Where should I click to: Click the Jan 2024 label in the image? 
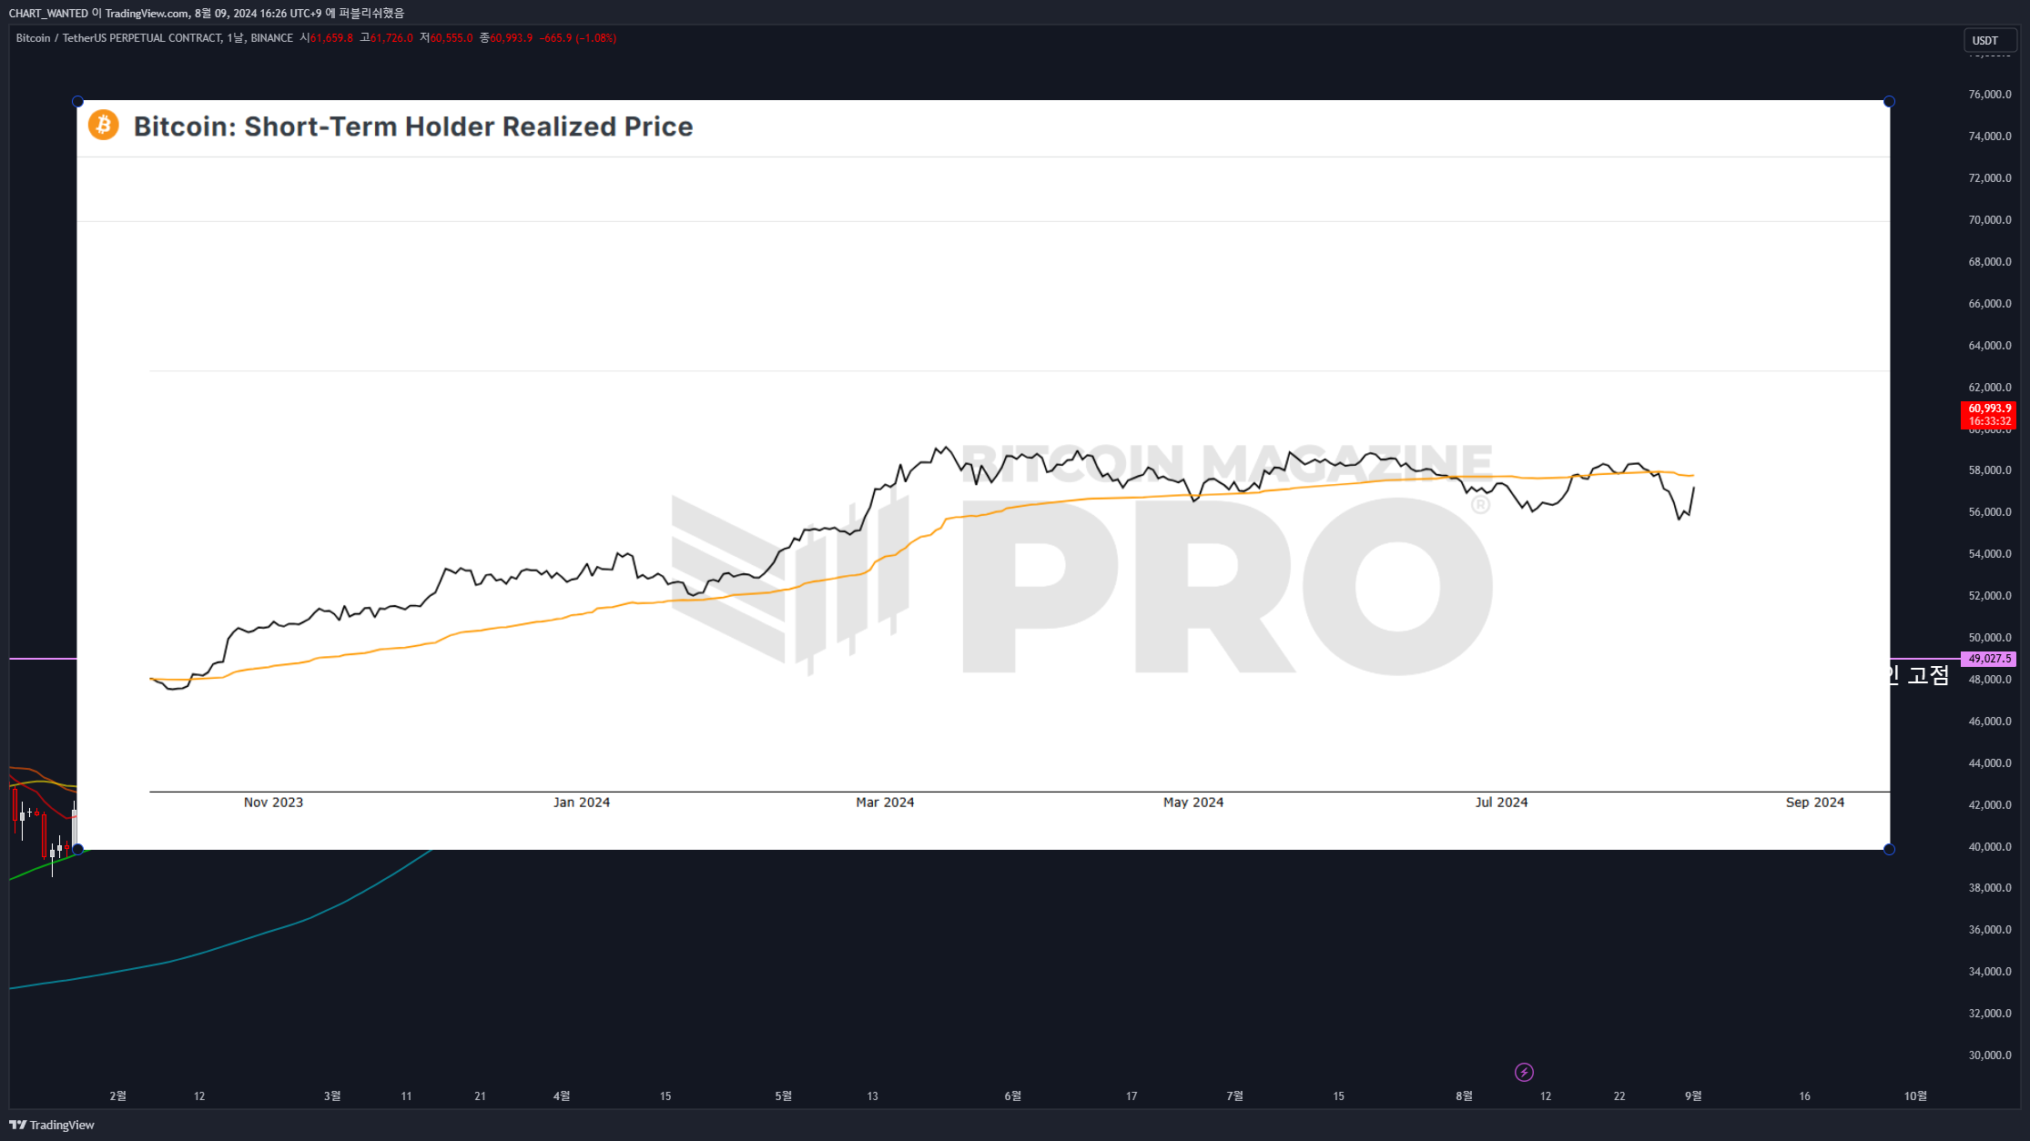582,803
